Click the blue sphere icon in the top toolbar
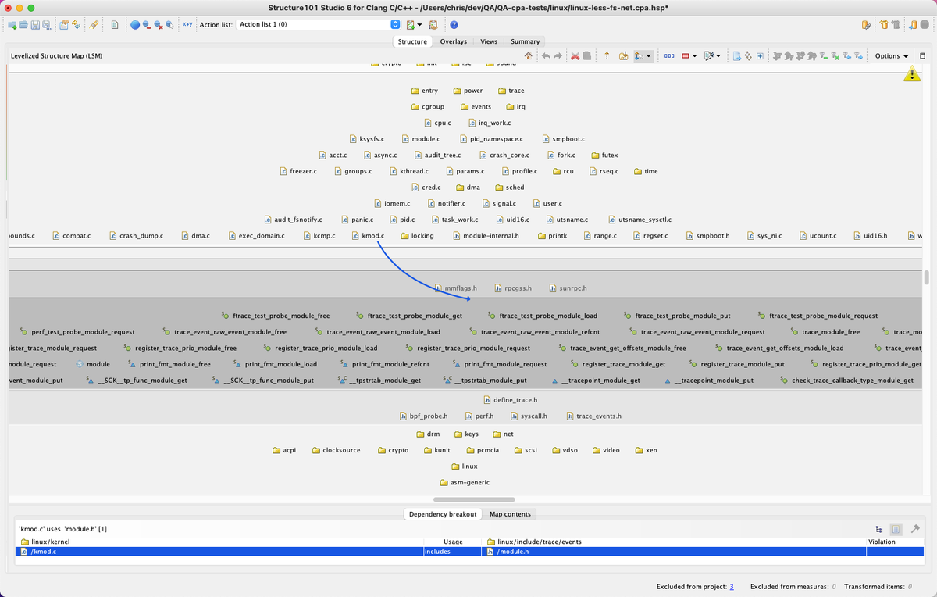This screenshot has height=597, width=937. click(135, 24)
